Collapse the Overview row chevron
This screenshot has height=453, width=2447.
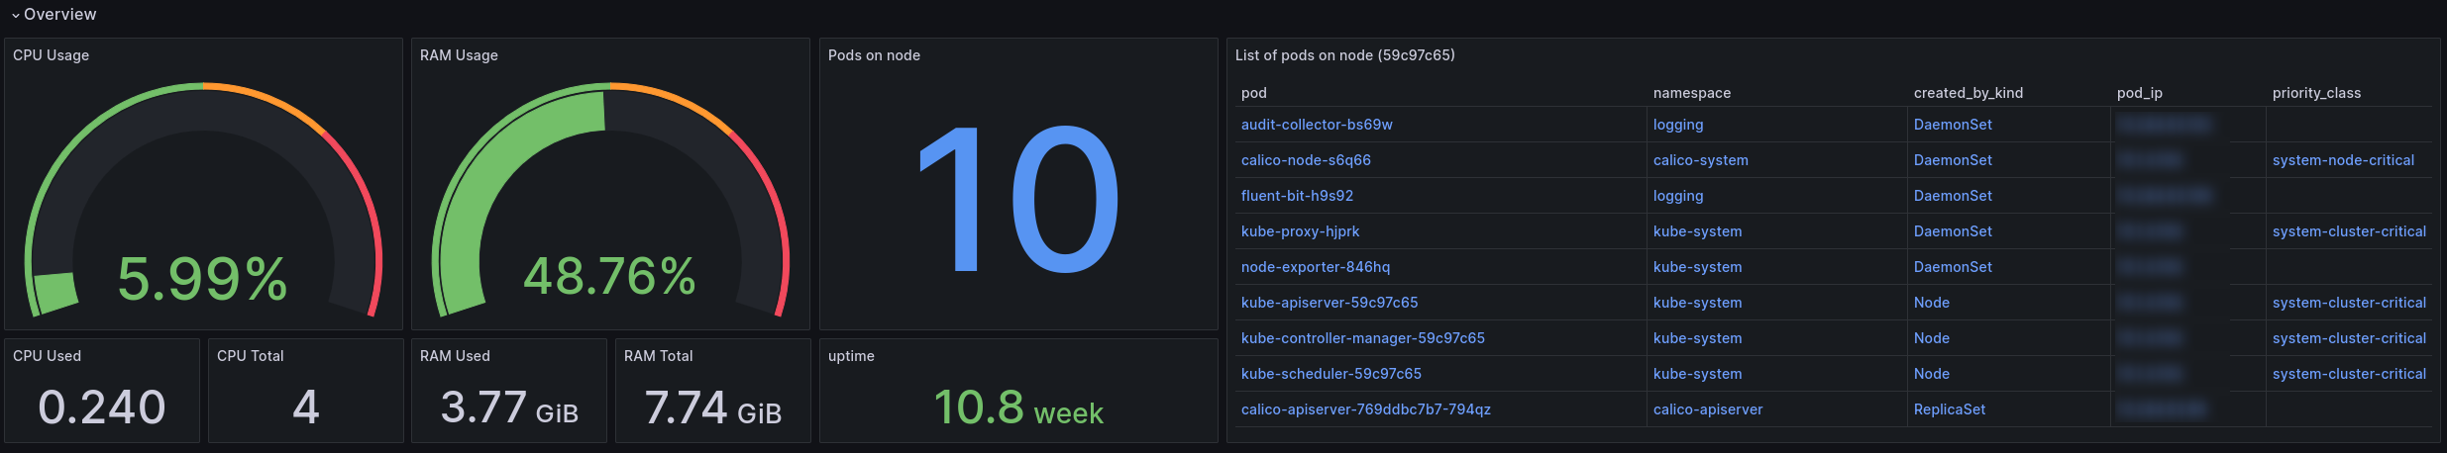click(16, 15)
